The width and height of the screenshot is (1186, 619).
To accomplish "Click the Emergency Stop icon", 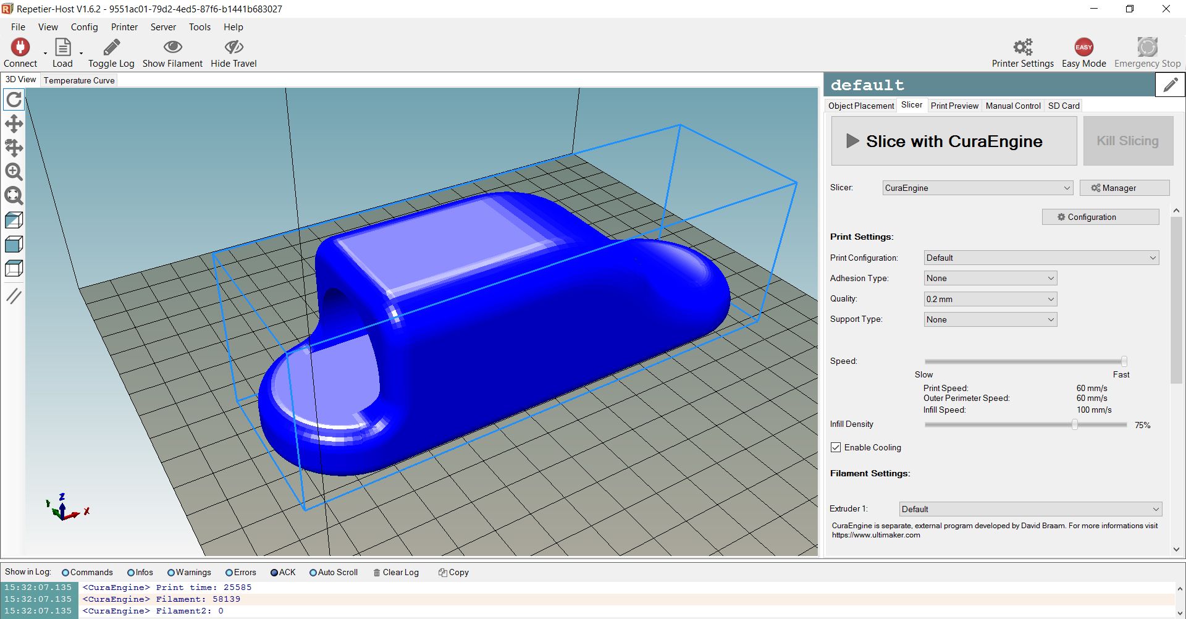I will 1147,47.
